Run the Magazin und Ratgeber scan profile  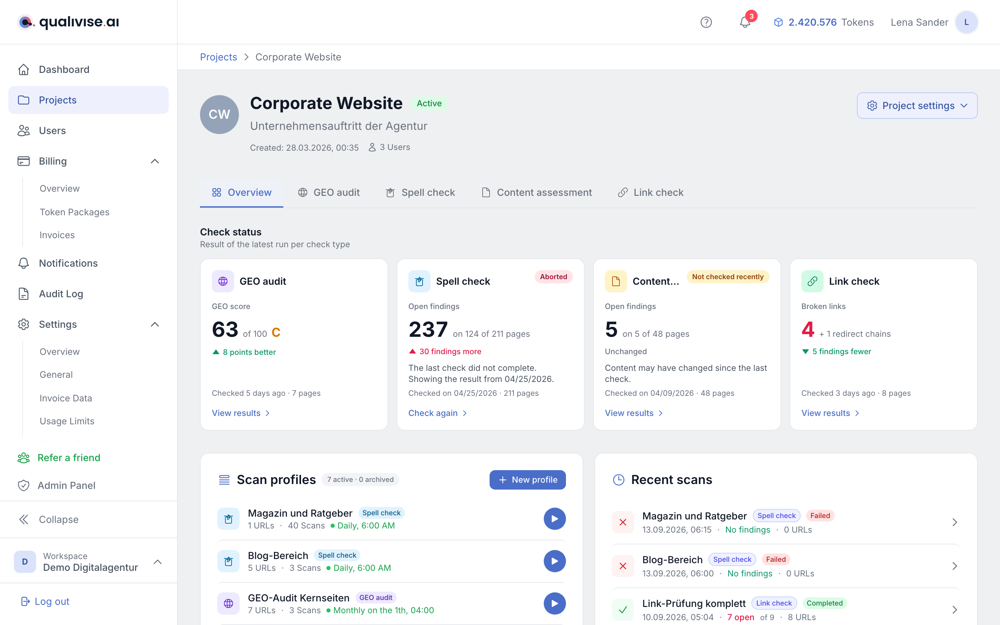(555, 519)
